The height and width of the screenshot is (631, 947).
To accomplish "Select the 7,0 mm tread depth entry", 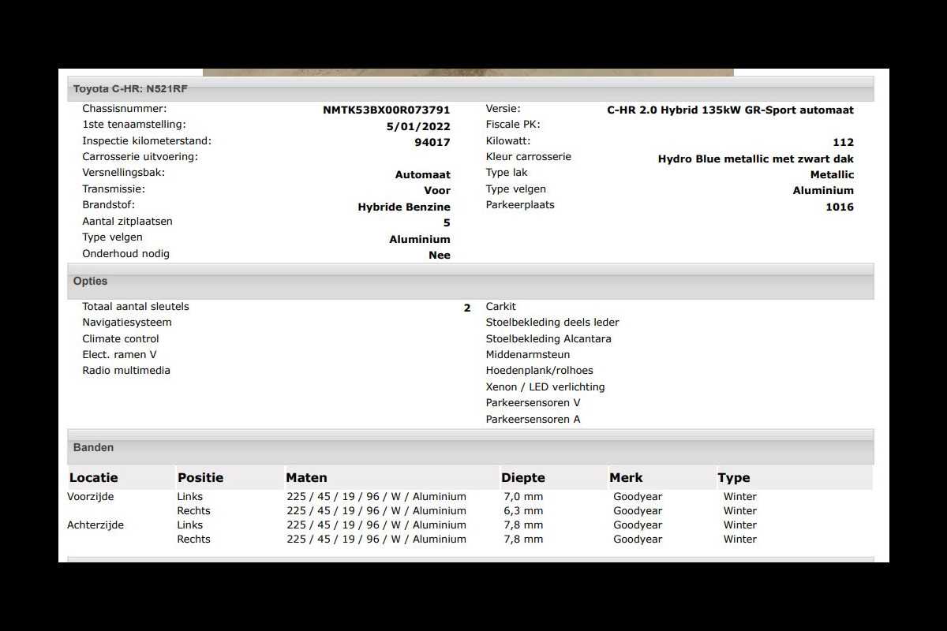I will tap(523, 497).
